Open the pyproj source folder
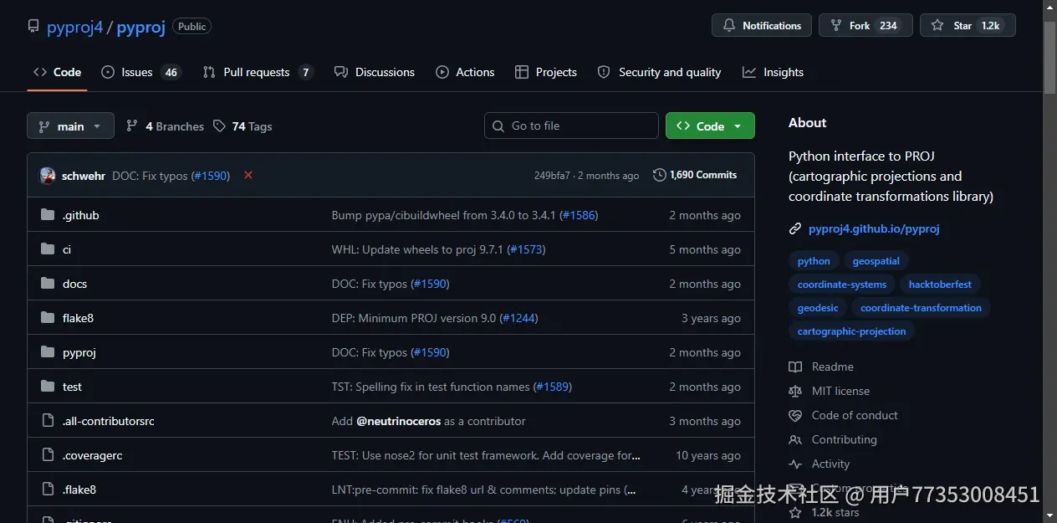 79,352
